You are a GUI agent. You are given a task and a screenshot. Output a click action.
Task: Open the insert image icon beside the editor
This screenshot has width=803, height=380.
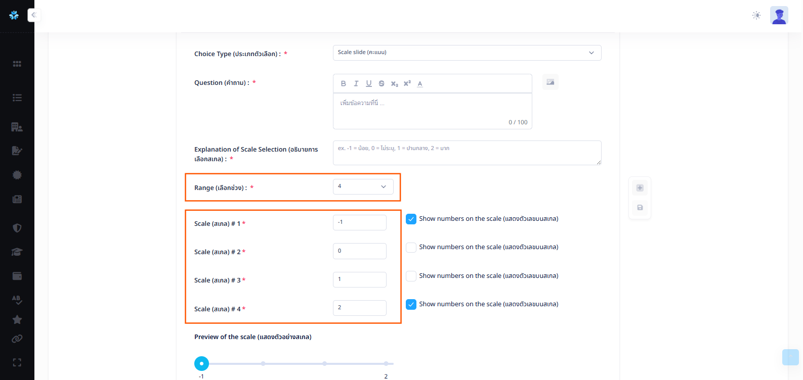pos(550,82)
